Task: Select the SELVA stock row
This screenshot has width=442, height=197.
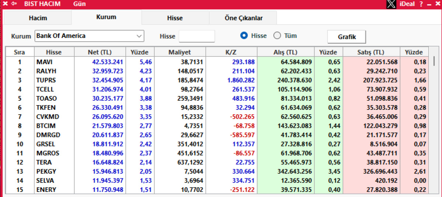Action: 217,180
